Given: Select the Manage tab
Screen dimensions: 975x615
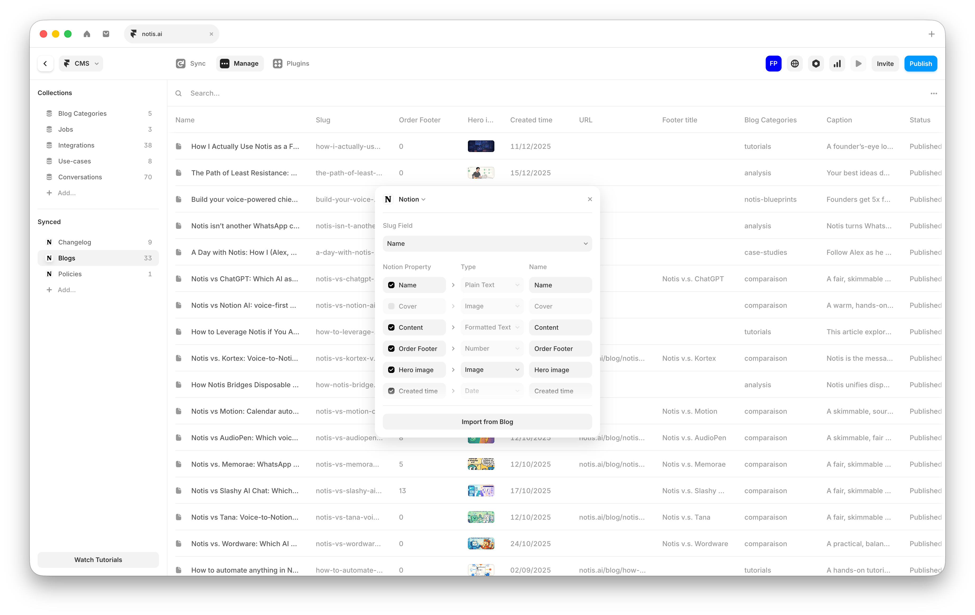Looking at the screenshot, I should click(x=240, y=64).
